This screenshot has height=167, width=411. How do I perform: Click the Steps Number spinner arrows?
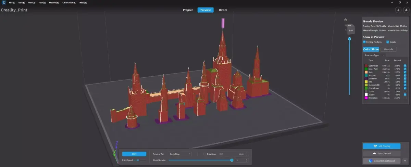247,160
